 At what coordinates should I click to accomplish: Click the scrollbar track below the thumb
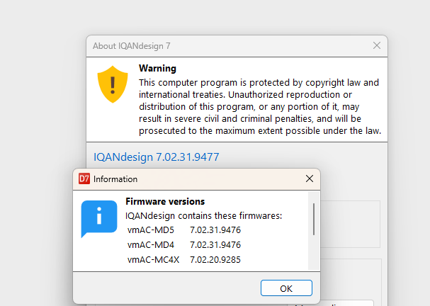tap(314, 253)
